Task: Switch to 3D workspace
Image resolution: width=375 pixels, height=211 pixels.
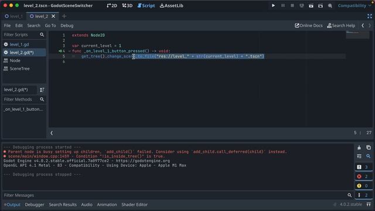Action: pyautogui.click(x=127, y=5)
